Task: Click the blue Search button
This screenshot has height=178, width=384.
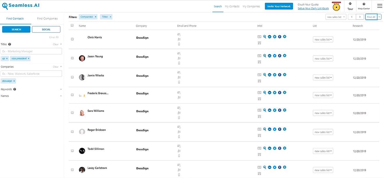Action: click(x=16, y=29)
